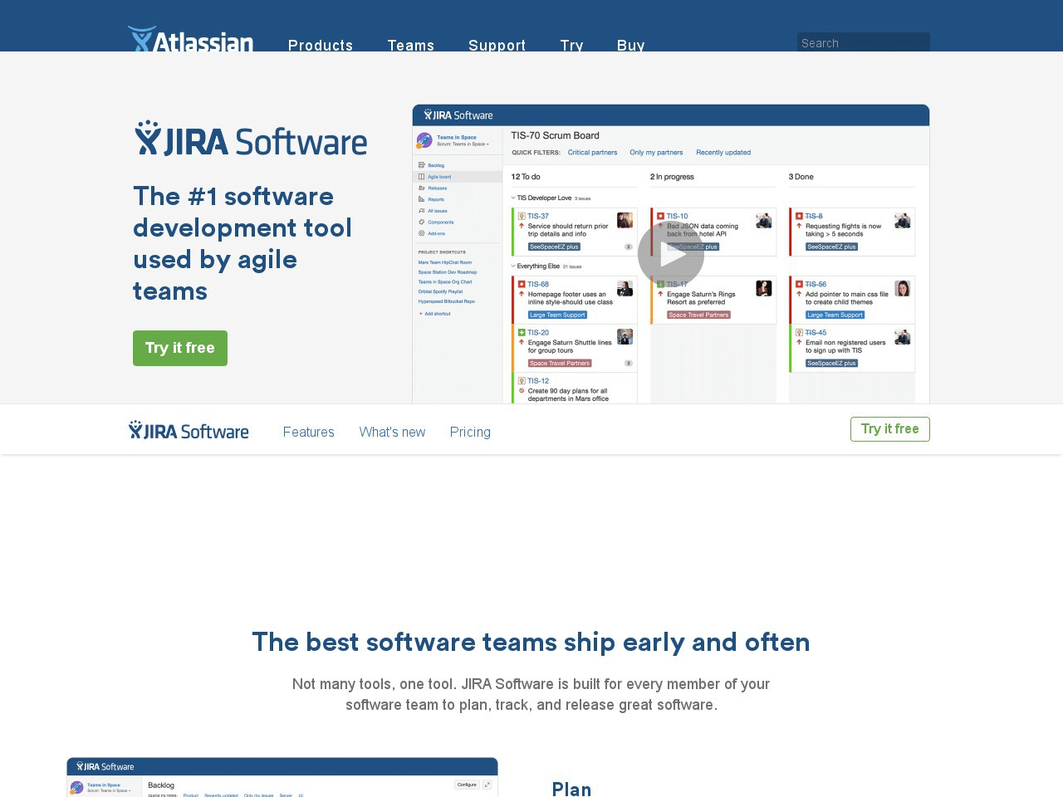
Task: Click the Atlassian logo in header
Action: pos(190,39)
